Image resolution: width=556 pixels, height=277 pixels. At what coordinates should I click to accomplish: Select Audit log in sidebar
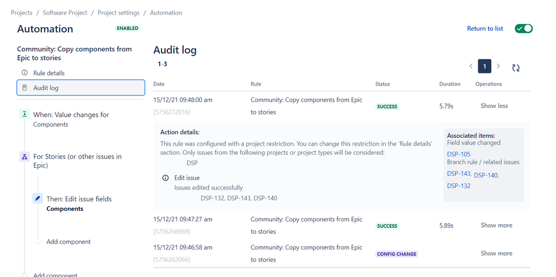(81, 87)
